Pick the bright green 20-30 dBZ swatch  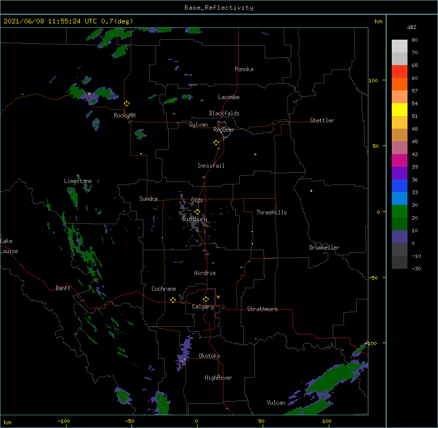pos(399,211)
